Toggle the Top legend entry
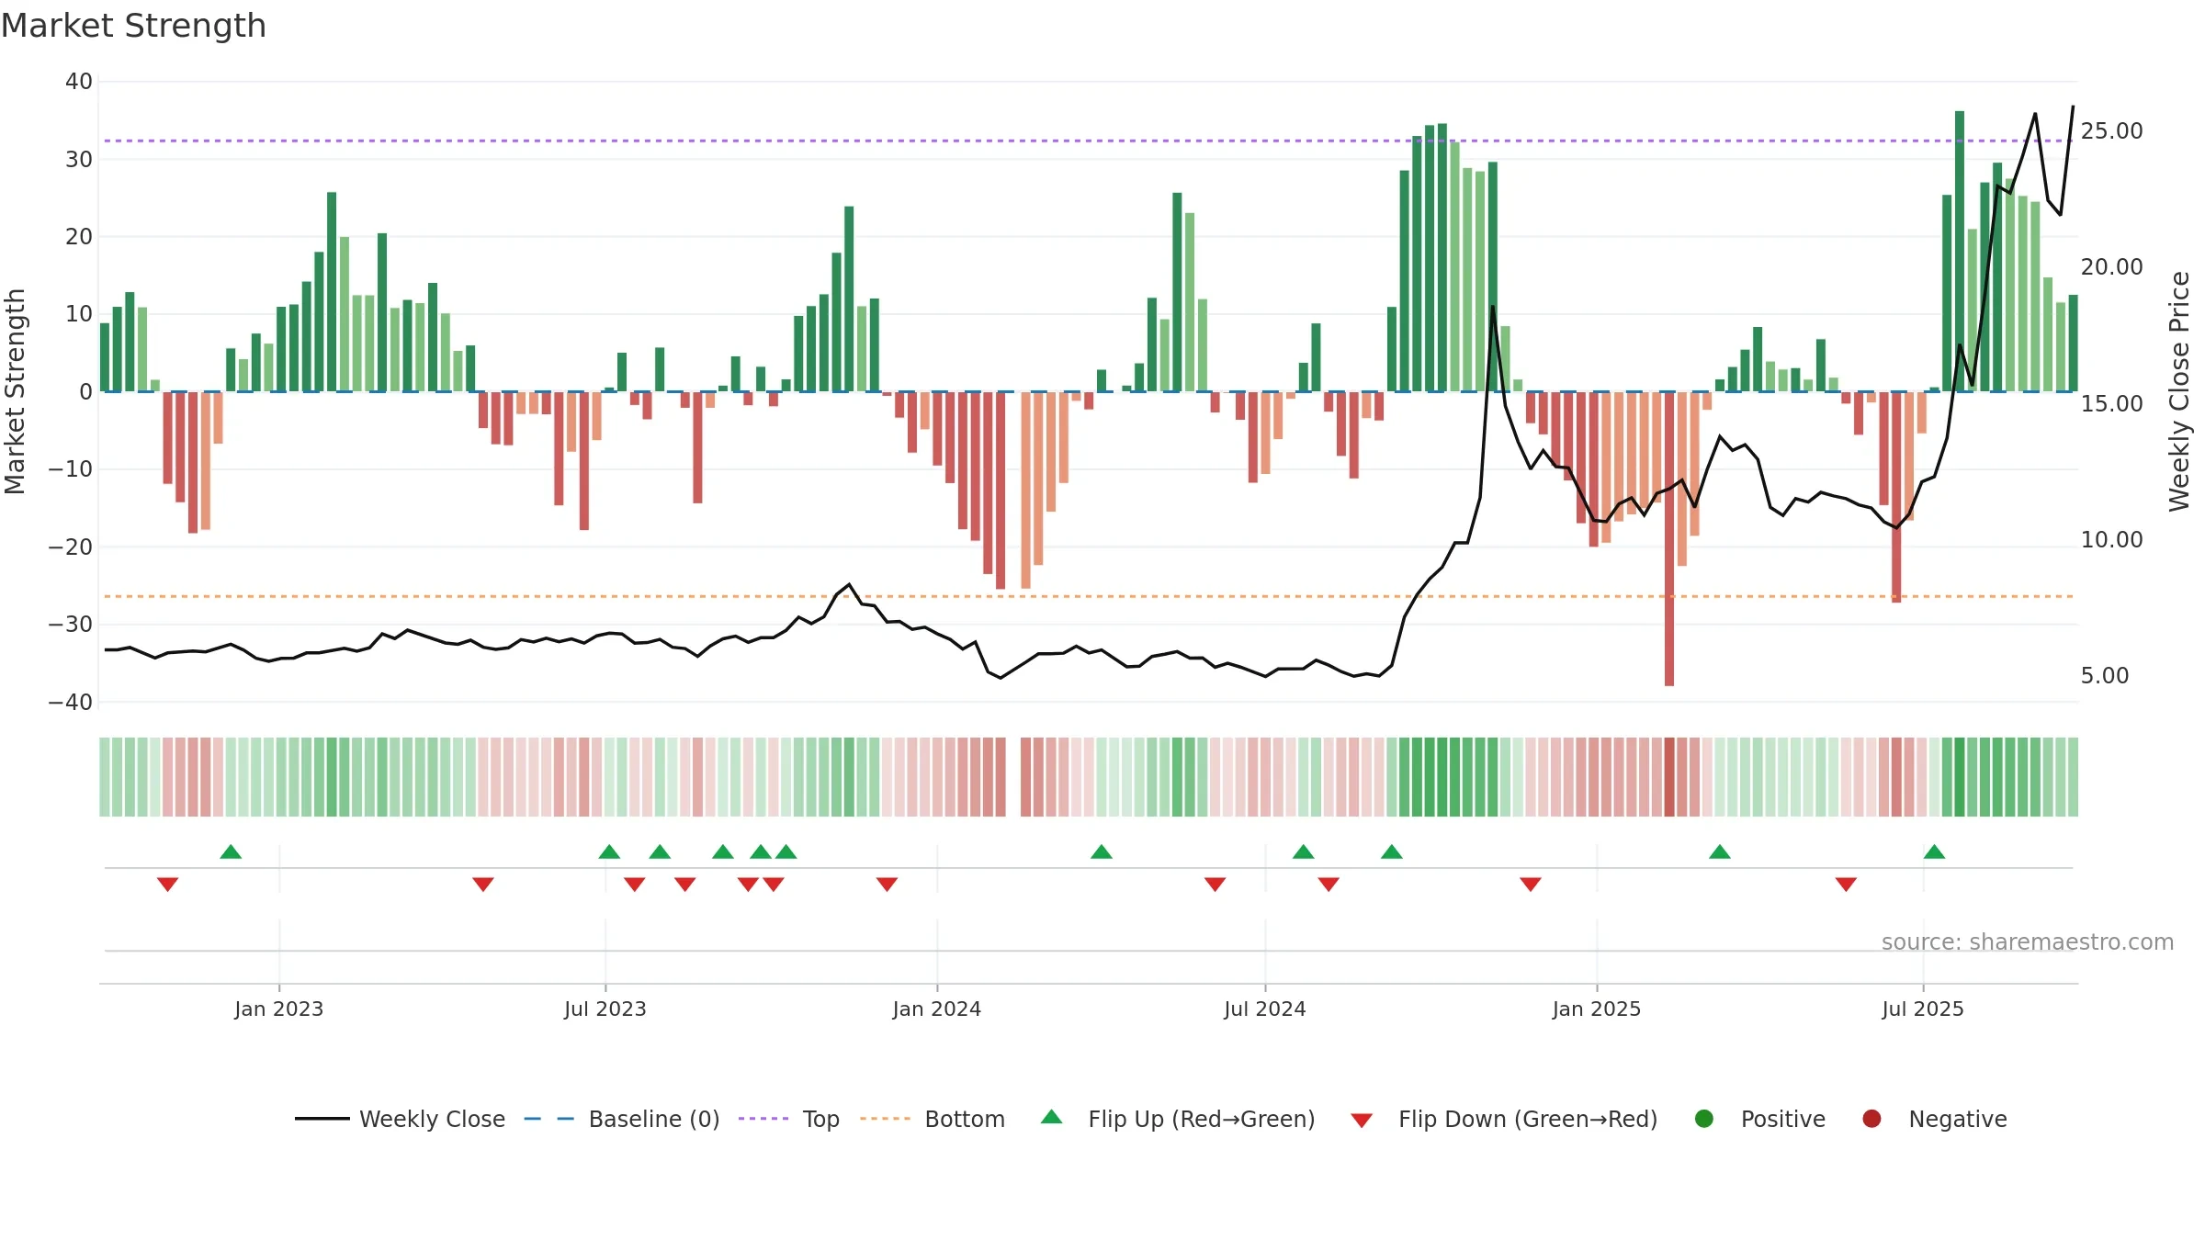 788,1119
